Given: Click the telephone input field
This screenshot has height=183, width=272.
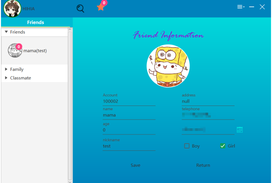Looking at the screenshot, I should [208, 115].
